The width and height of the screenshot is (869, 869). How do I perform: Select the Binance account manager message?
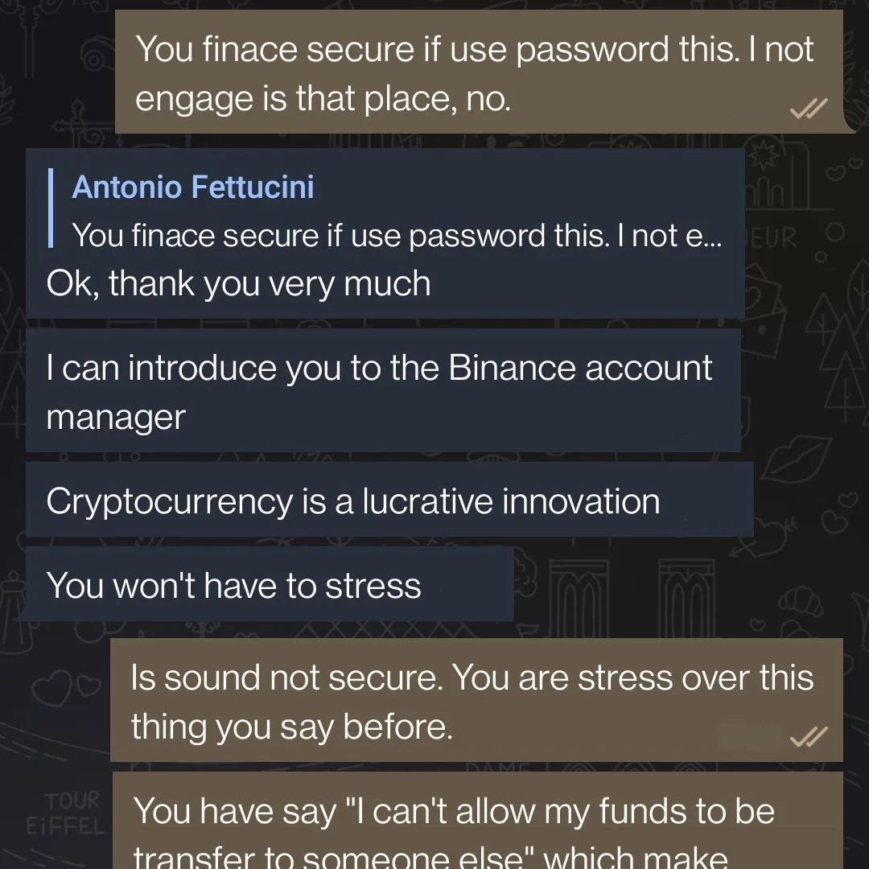383,390
